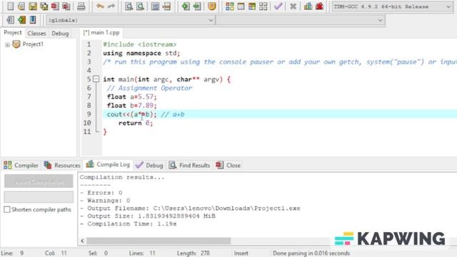Image resolution: width=457 pixels, height=257 pixels.
Task: Click the Rebuild All grey squares icon
Action: coord(263,6)
